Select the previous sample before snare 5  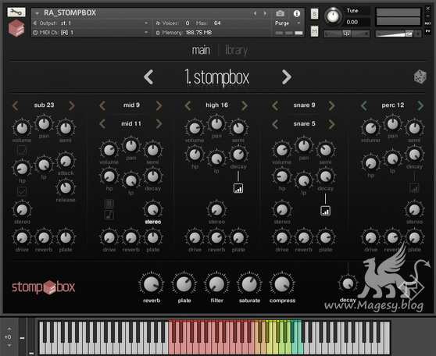[275, 124]
